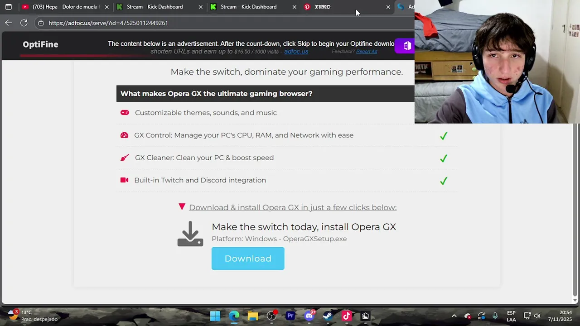
Task: Click the red triangle before download link
Action: pyautogui.click(x=182, y=206)
